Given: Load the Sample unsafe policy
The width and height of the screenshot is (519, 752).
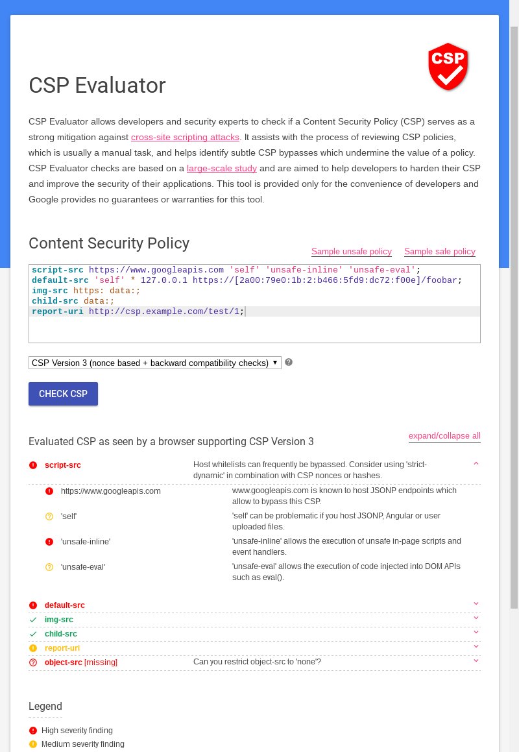Looking at the screenshot, I should 352,251.
